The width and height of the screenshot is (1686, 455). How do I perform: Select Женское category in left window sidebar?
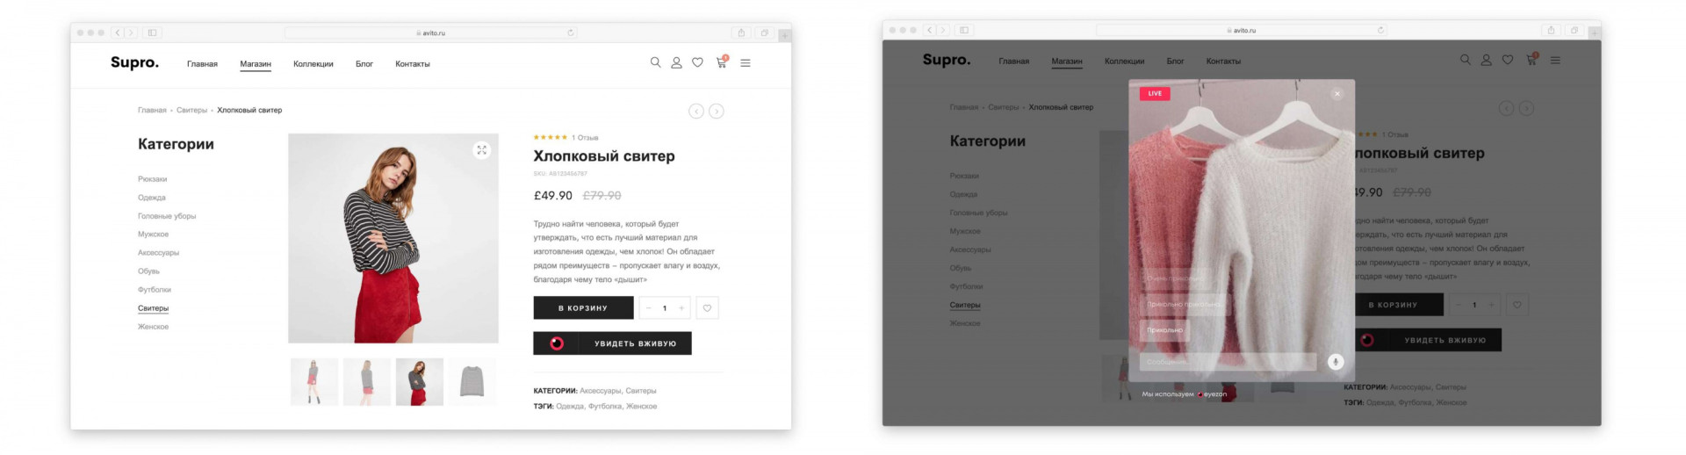[154, 327]
